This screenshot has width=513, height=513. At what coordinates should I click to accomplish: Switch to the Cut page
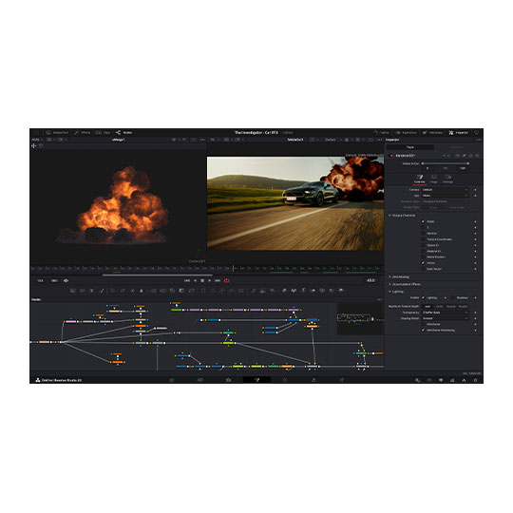(200, 380)
